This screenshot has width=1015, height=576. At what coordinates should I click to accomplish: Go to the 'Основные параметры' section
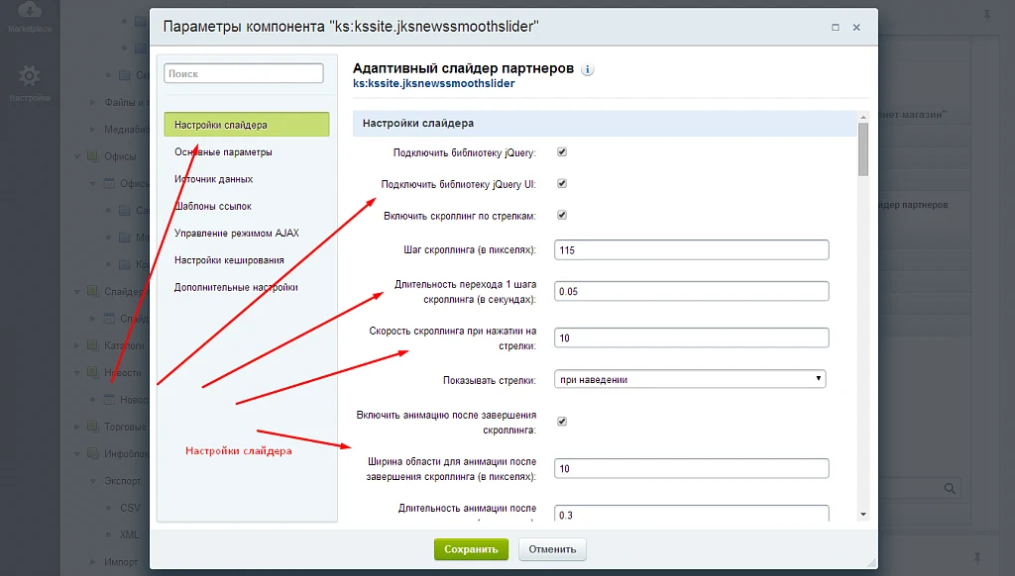pos(223,152)
